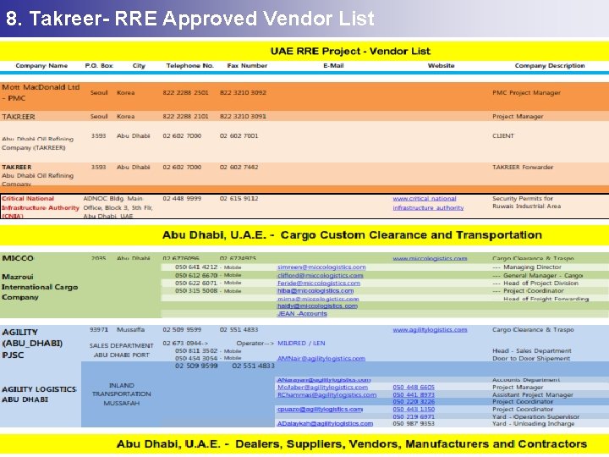The height and width of the screenshot is (457, 609).
Task: Click the slide title Takreer- RRE Approved Vendor List
Action: point(190,19)
